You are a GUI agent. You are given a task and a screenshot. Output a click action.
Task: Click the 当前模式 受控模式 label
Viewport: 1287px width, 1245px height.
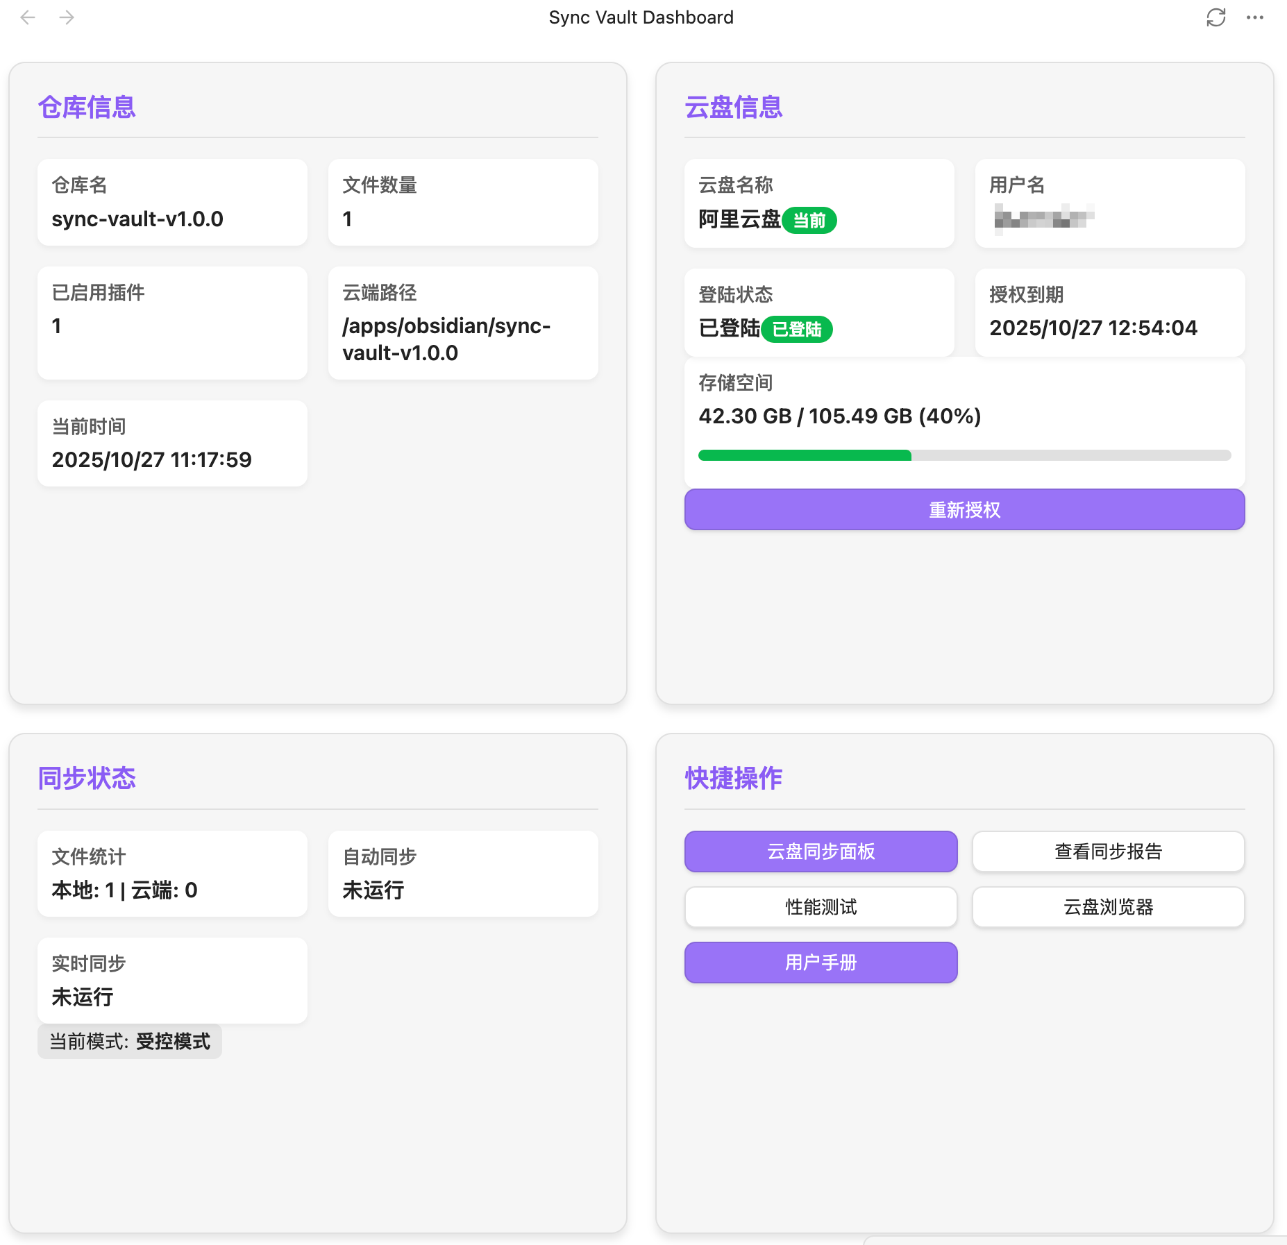pyautogui.click(x=130, y=1041)
